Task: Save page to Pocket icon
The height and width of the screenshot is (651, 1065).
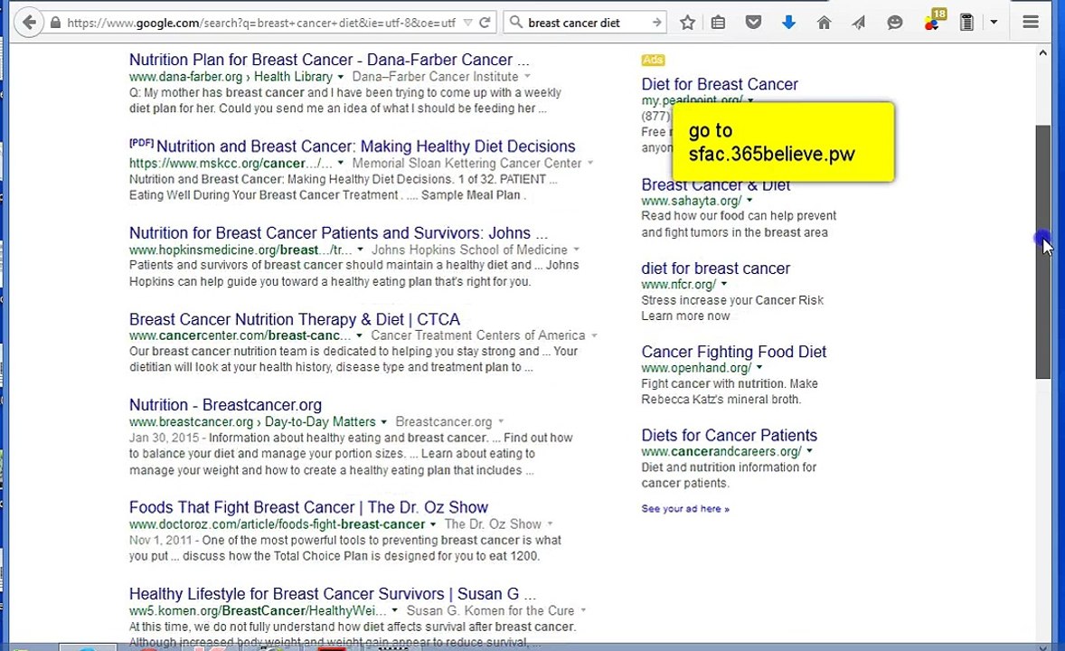Action: click(x=753, y=23)
